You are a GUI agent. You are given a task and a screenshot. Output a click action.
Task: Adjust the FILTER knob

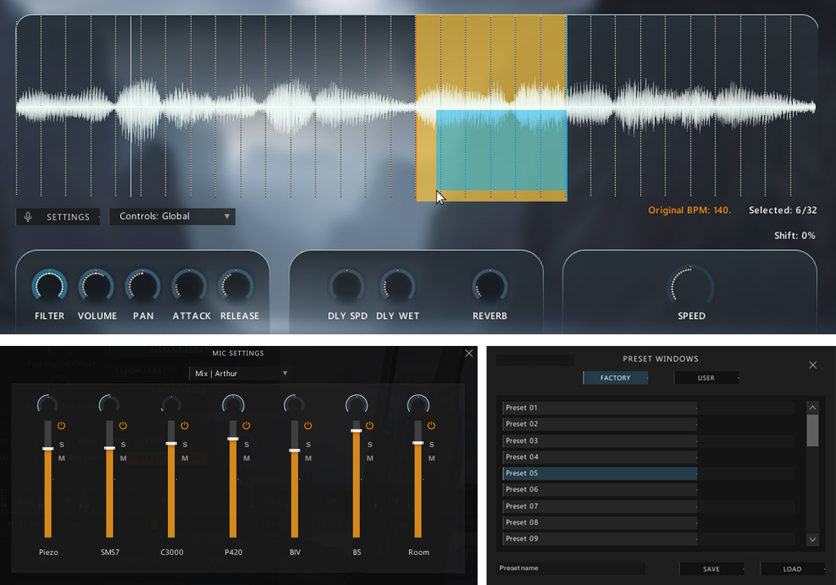[x=49, y=286]
